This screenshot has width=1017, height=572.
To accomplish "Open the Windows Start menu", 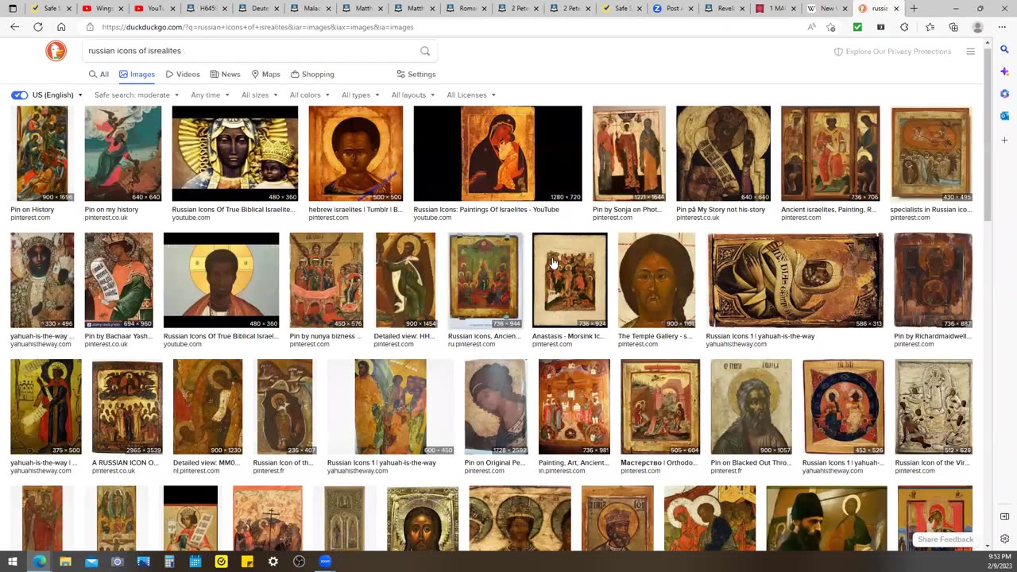I will coord(12,562).
